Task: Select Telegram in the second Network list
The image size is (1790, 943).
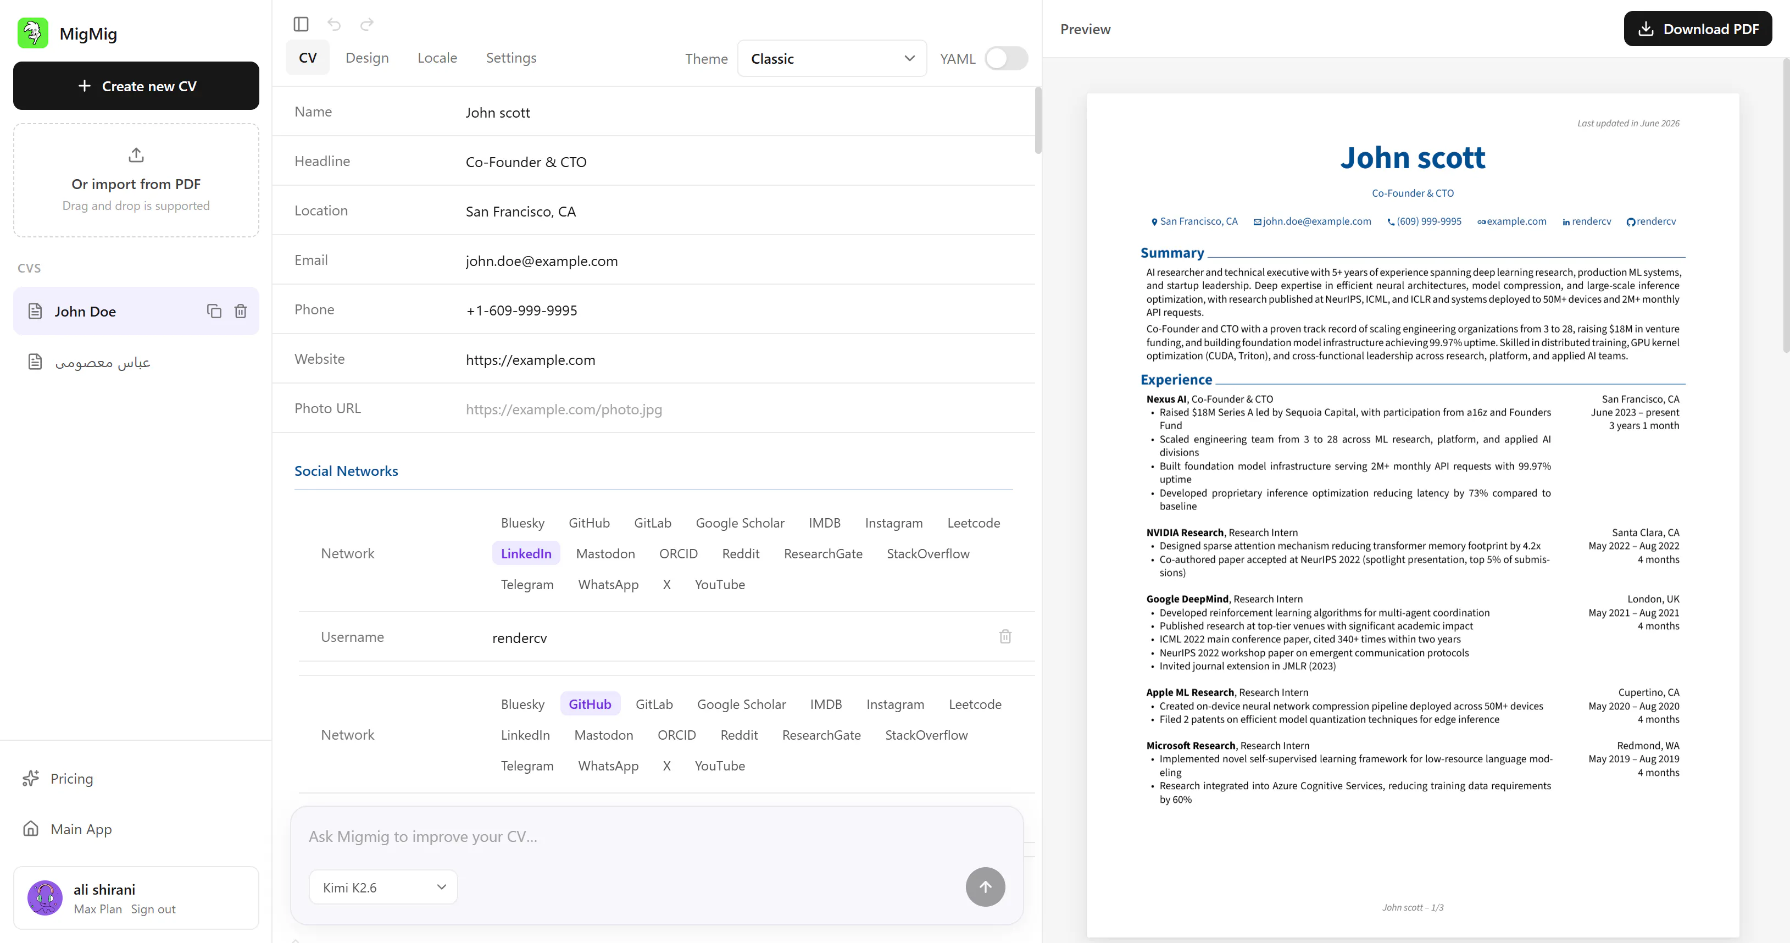Action: [x=527, y=766]
